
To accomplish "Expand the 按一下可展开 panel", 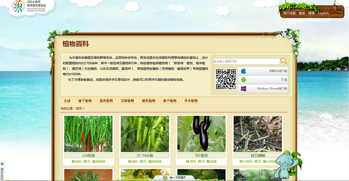I will [x=180, y=178].
